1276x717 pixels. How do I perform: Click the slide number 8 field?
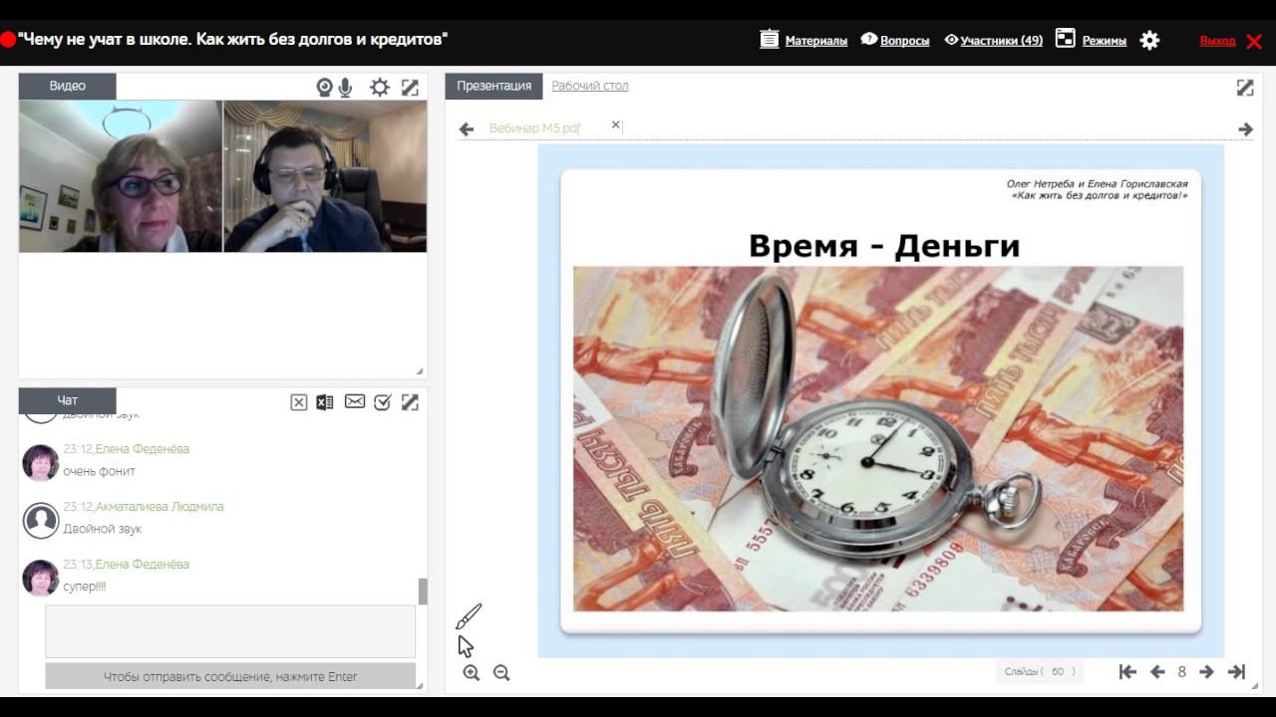(1181, 672)
